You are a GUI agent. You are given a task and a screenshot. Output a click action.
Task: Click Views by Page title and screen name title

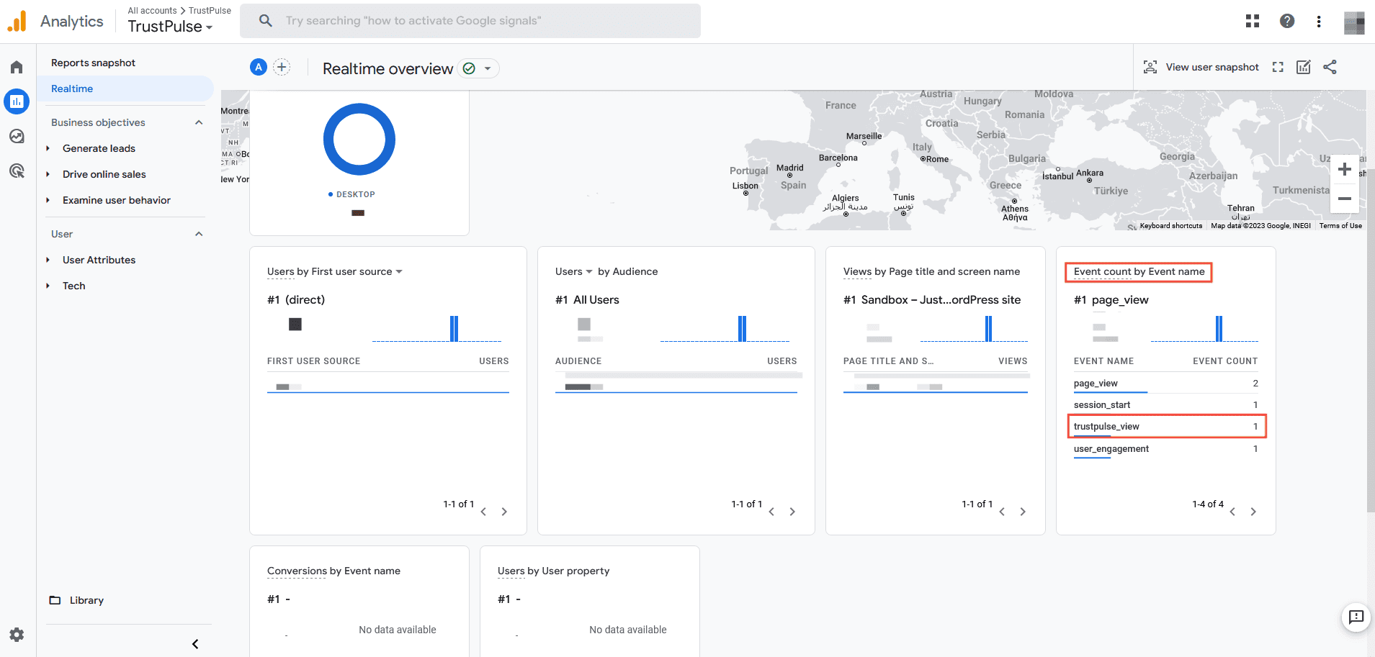pos(931,271)
